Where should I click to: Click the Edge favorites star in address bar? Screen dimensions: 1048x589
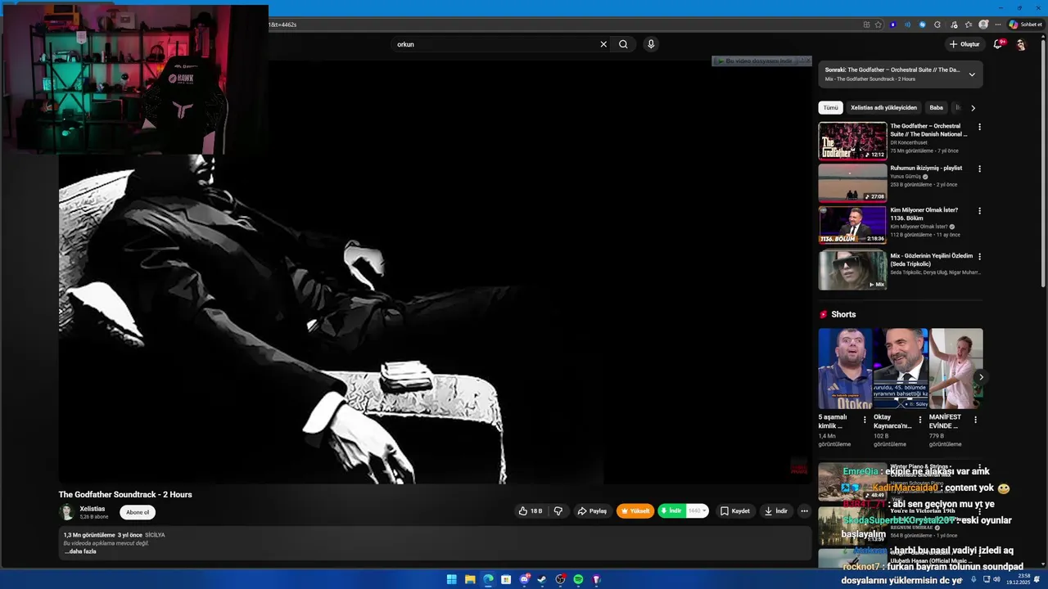878,25
